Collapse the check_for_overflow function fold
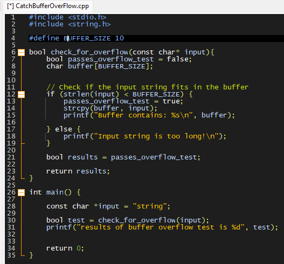Viewport: 284px width, 264px height. tap(21, 52)
